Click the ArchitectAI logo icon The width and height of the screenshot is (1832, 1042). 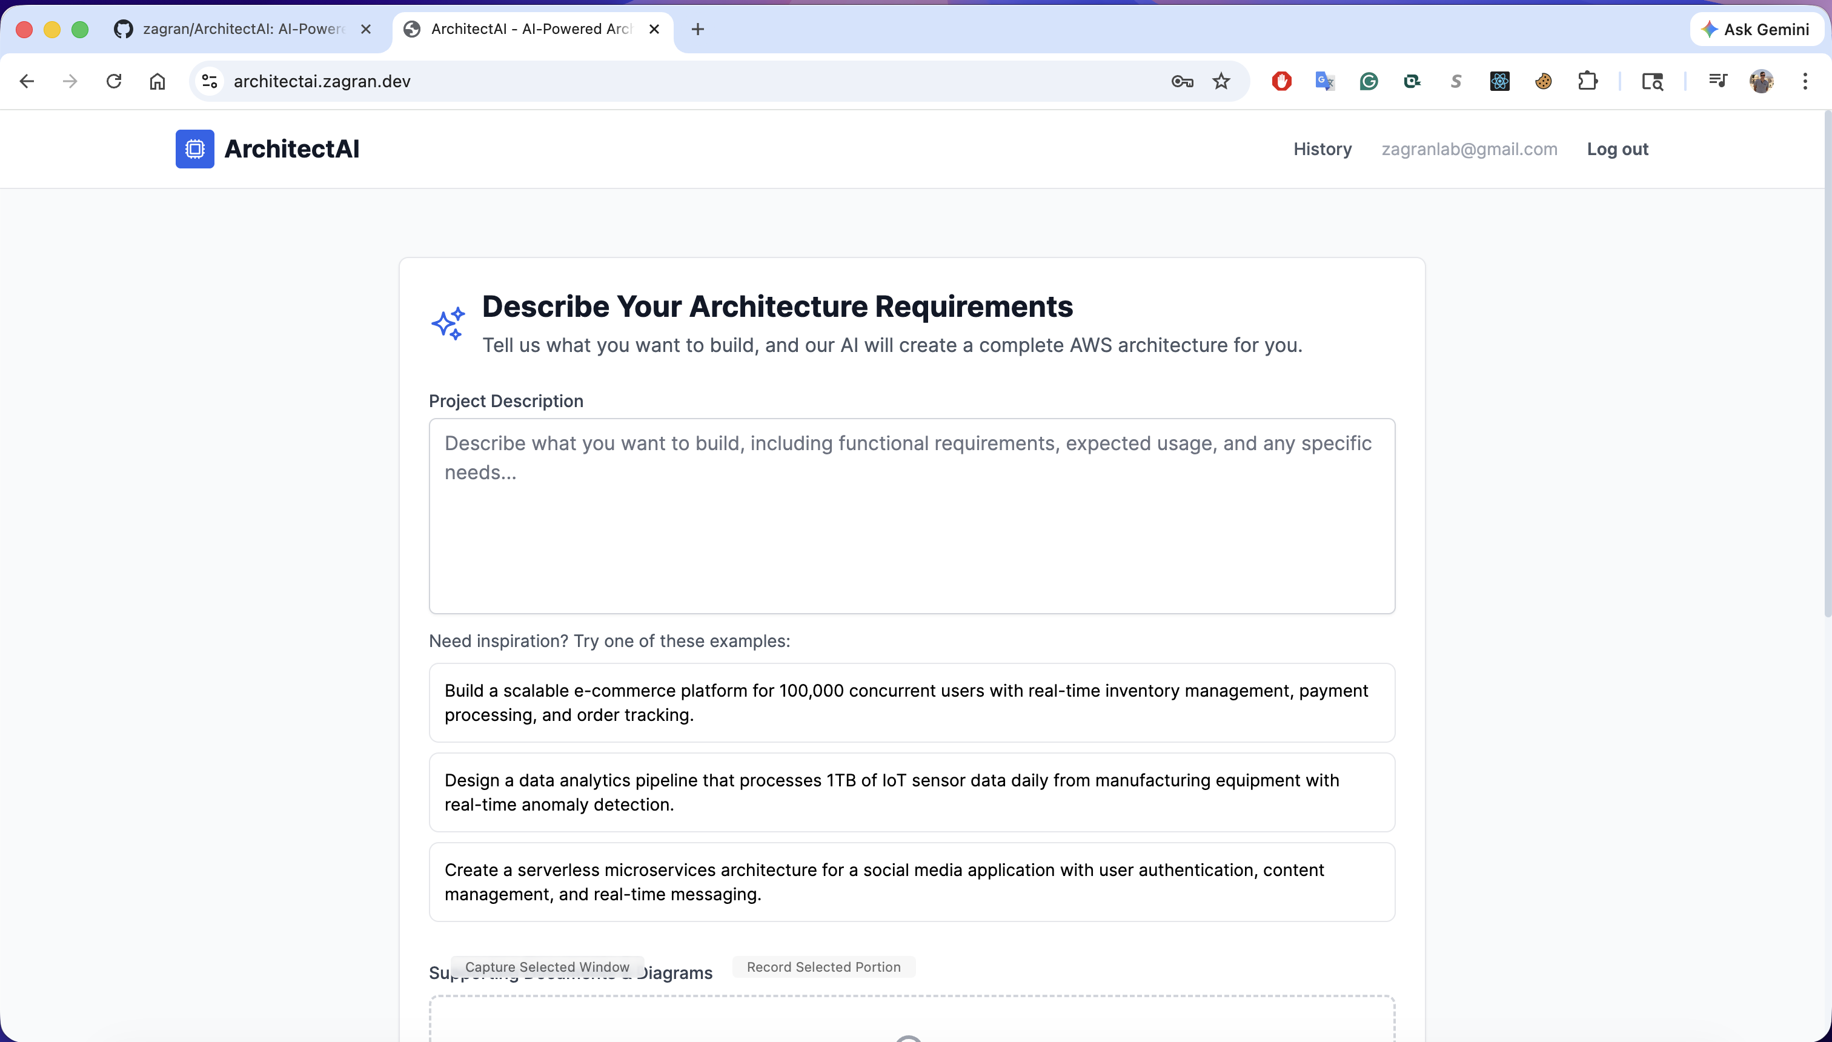194,149
